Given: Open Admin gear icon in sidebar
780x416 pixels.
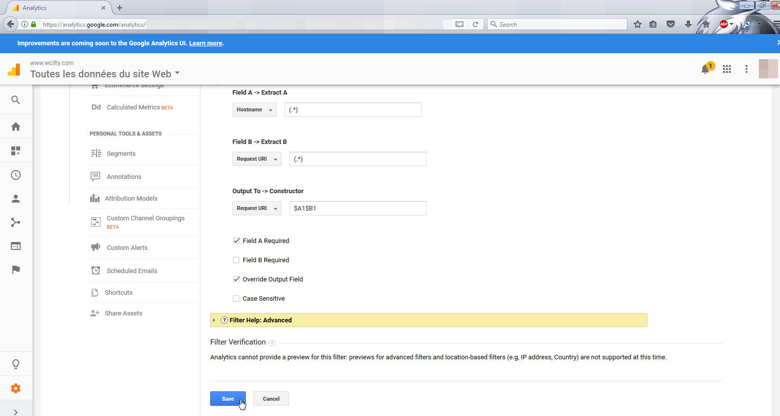Looking at the screenshot, I should 16,388.
